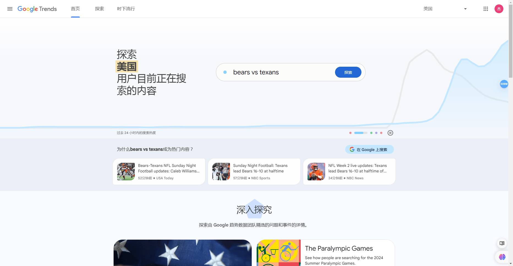Click the blue dot inside the search box
The width and height of the screenshot is (513, 266).
226,72
